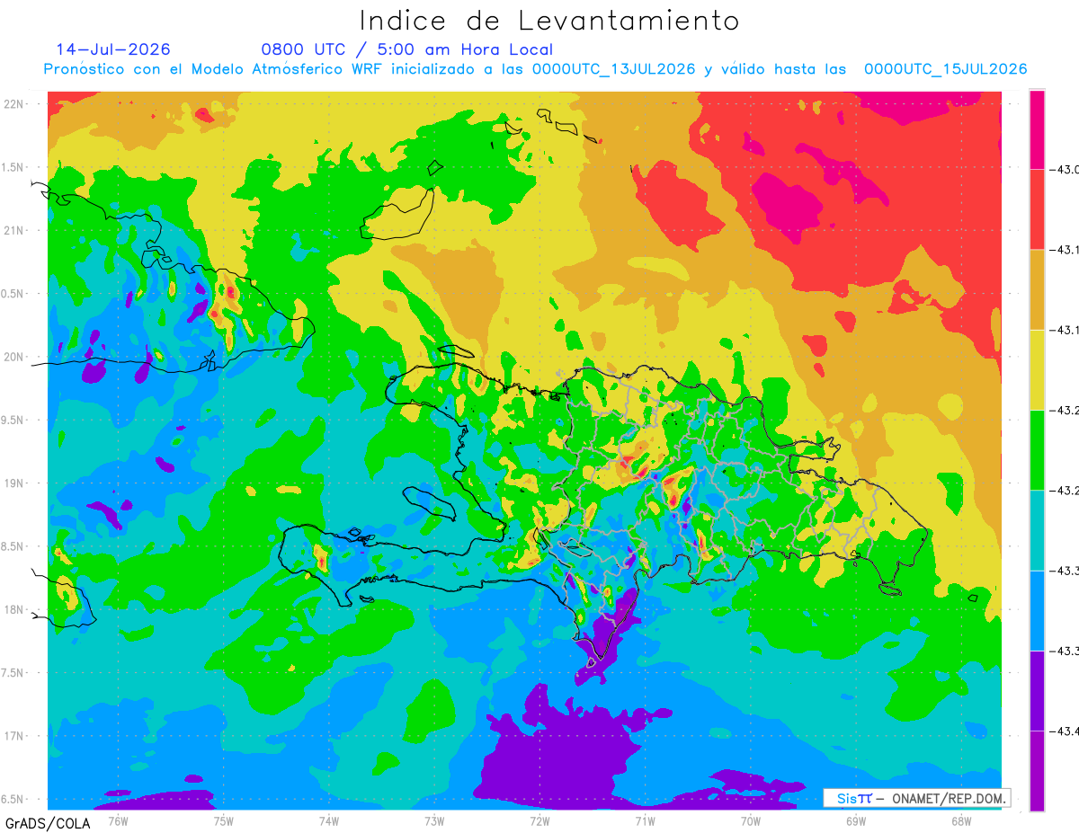Click the 'ONAMET/REP.DOM.' source label
The height and width of the screenshot is (833, 1079).
[x=948, y=798]
